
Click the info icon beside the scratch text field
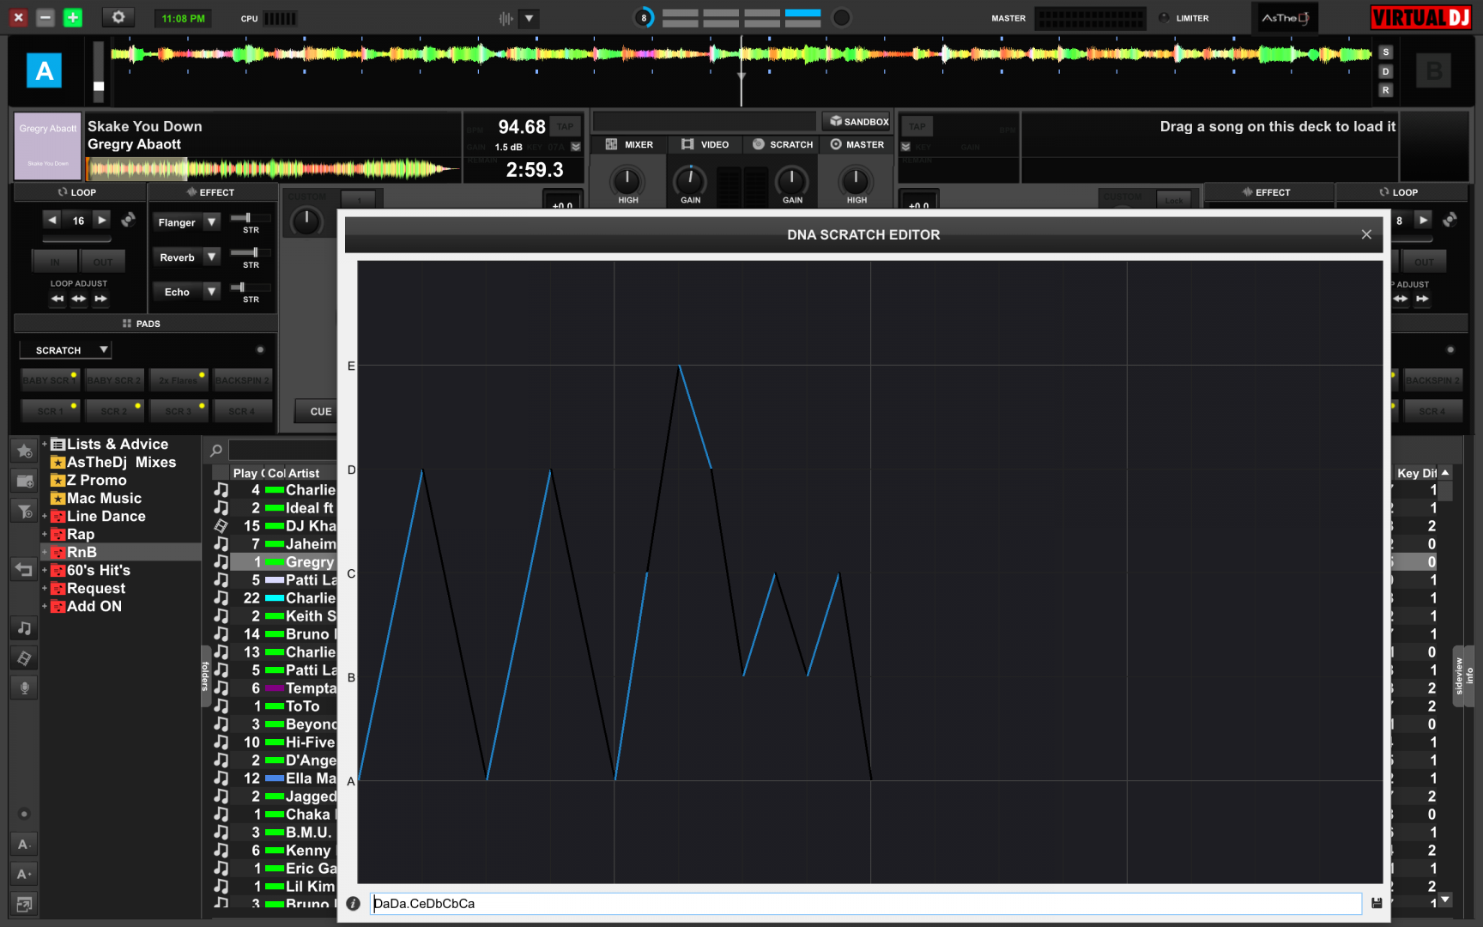coord(353,903)
